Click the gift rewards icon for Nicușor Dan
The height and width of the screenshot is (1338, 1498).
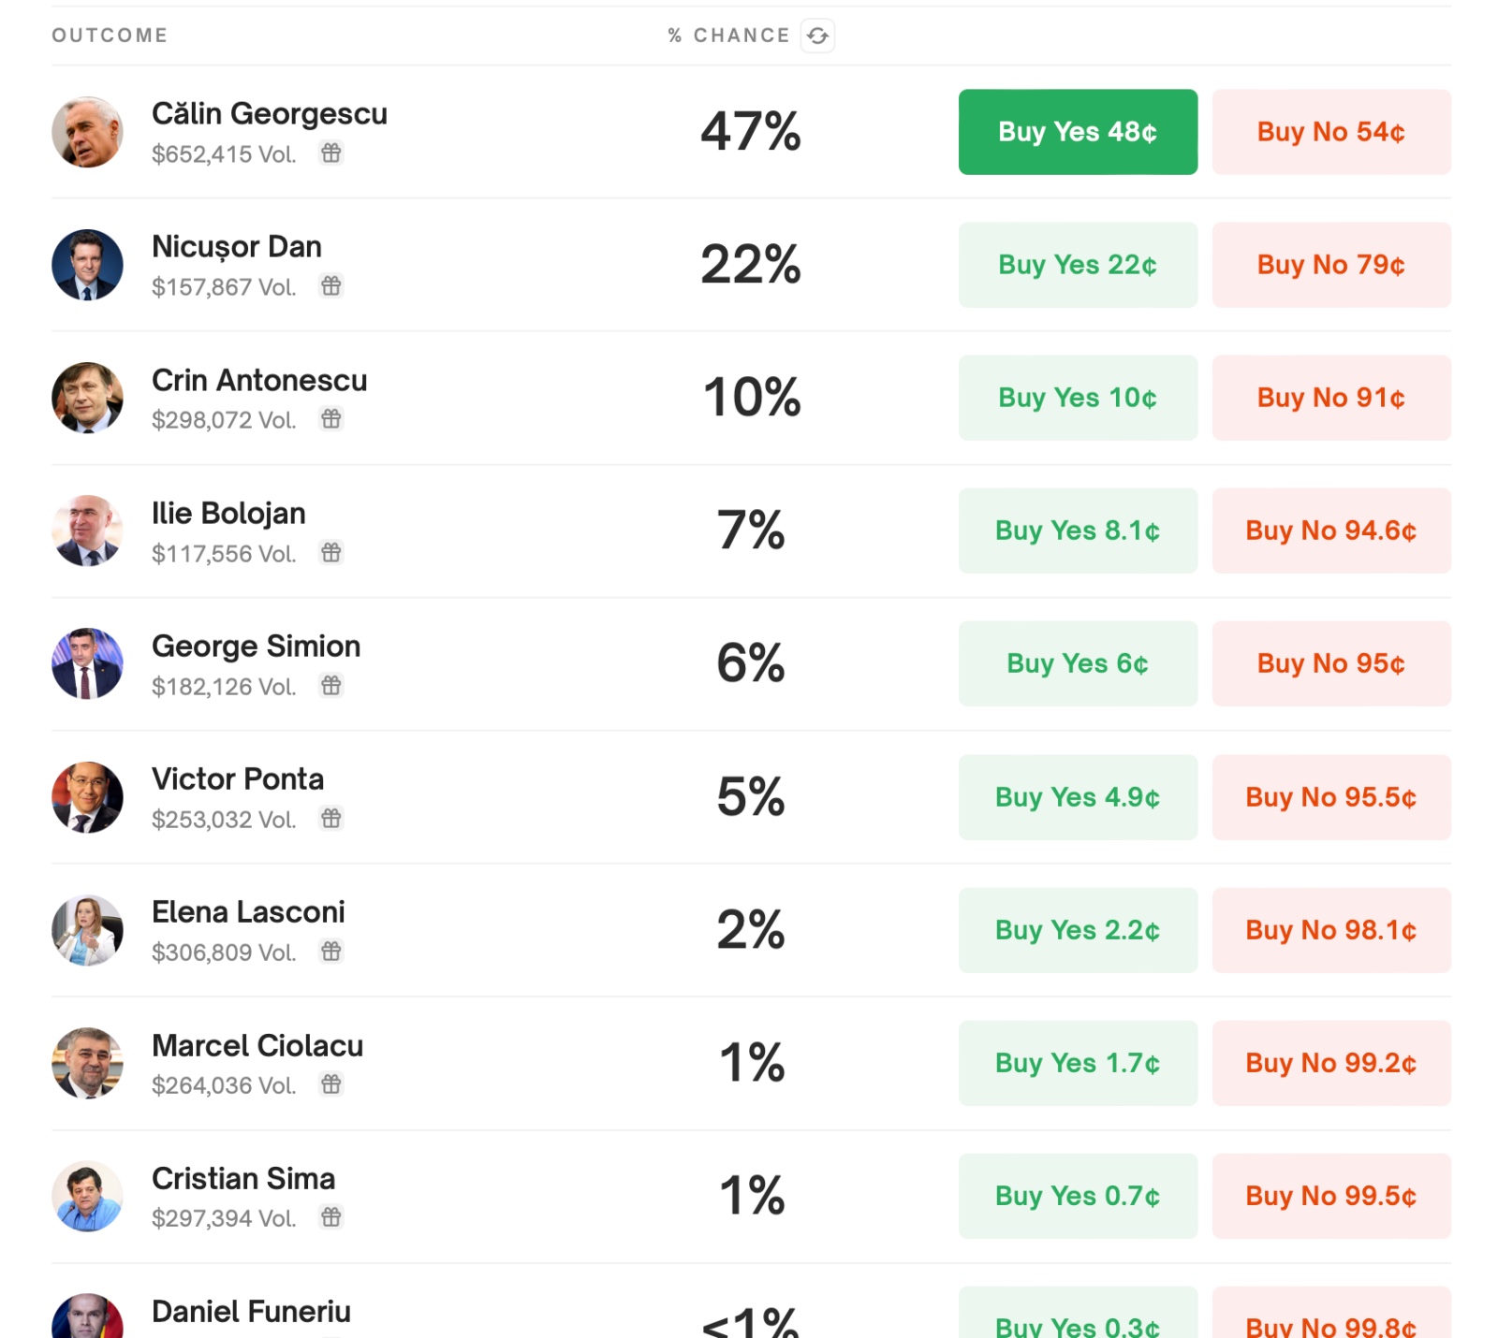coord(331,285)
